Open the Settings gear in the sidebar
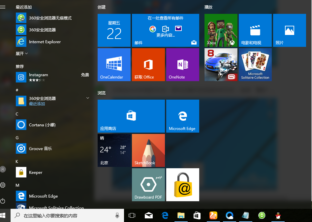The image size is (312, 222). (x=3, y=185)
